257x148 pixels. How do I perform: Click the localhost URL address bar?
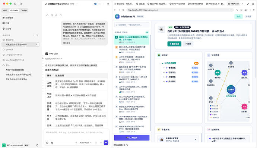coord(180,10)
